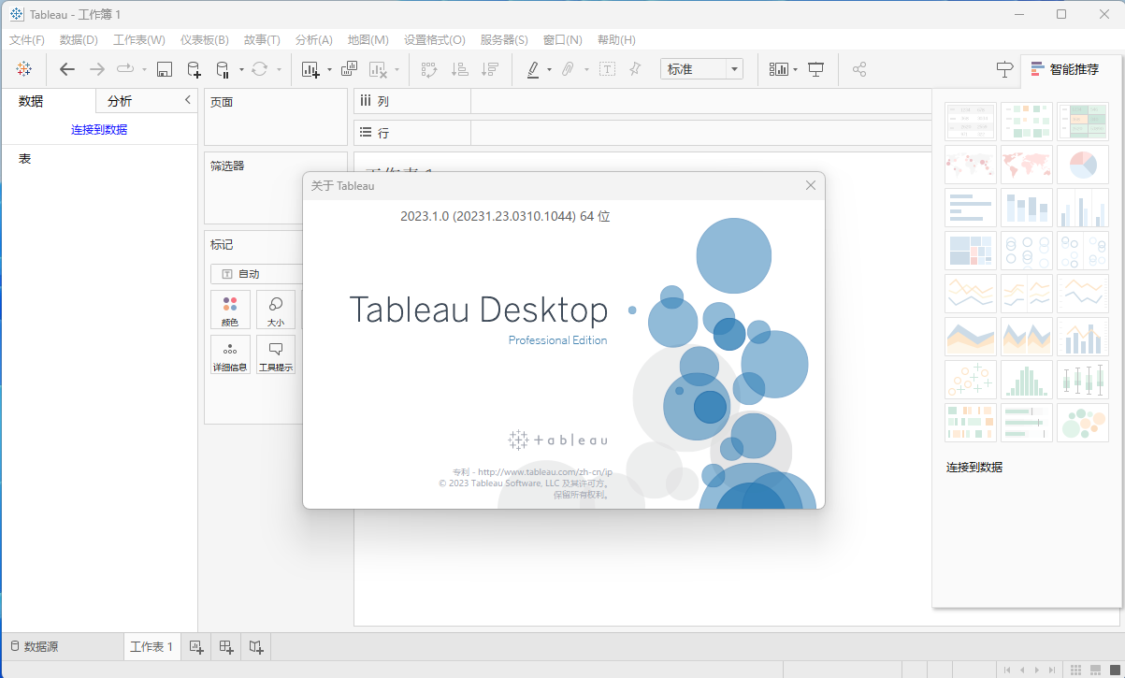Select the packed bubbles chart thumbnail
The image size is (1125, 678).
[x=1083, y=423]
